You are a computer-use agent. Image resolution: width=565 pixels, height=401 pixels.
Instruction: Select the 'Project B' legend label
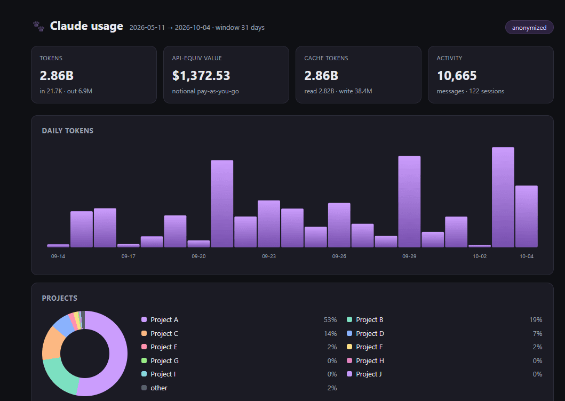(369, 319)
